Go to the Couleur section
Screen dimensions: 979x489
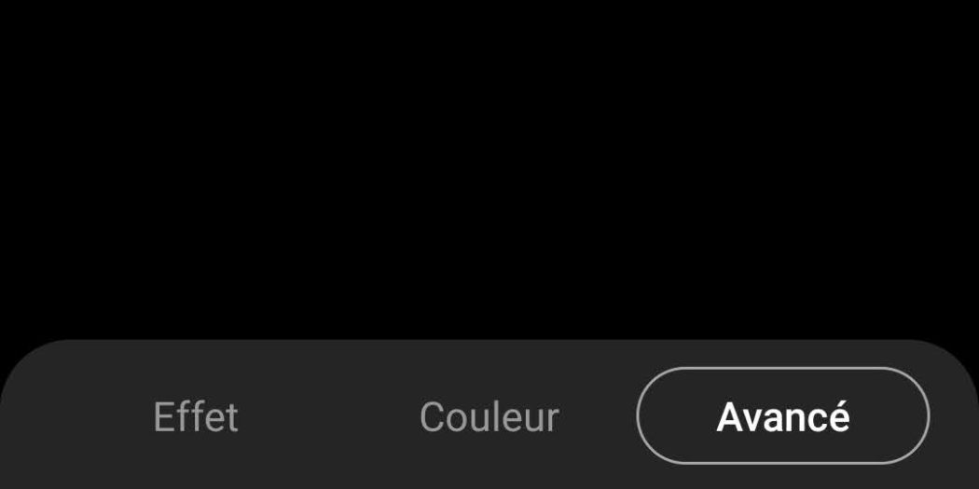point(489,416)
